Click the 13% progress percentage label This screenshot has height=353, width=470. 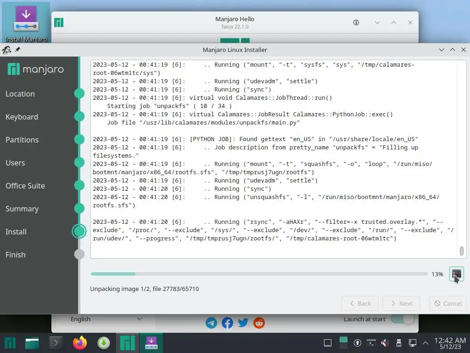coord(437,274)
